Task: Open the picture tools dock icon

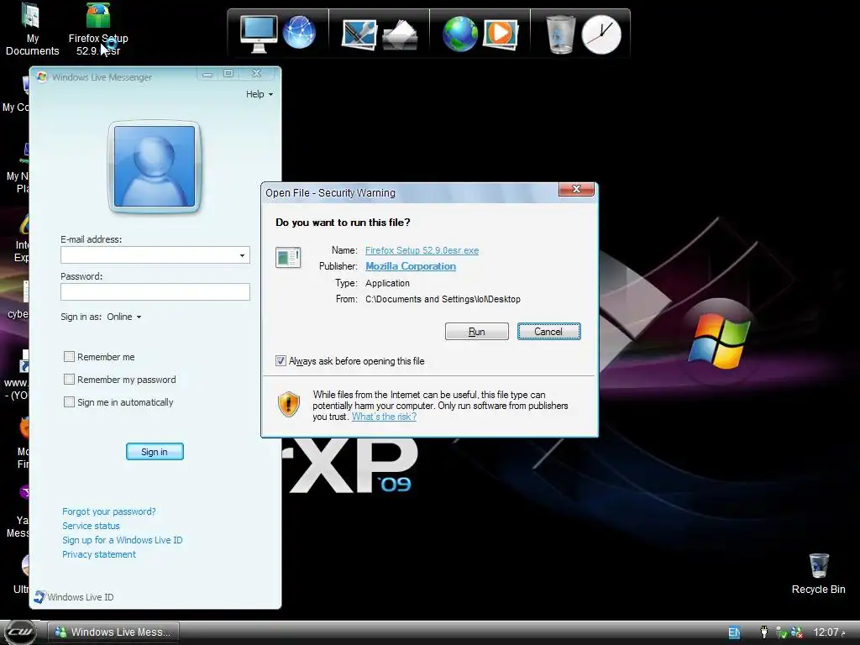Action: (x=359, y=34)
